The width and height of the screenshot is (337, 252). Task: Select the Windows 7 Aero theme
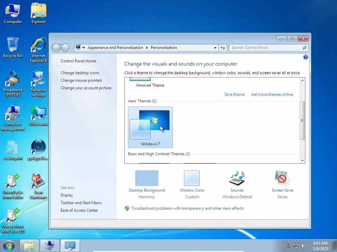(150, 127)
